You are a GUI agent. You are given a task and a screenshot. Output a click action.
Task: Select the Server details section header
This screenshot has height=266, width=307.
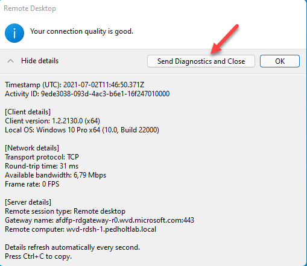coord(28,202)
